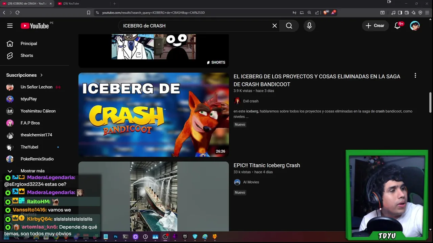
Task: Open Yoshimitsu Cáleon subscription
Action: [x=38, y=111]
